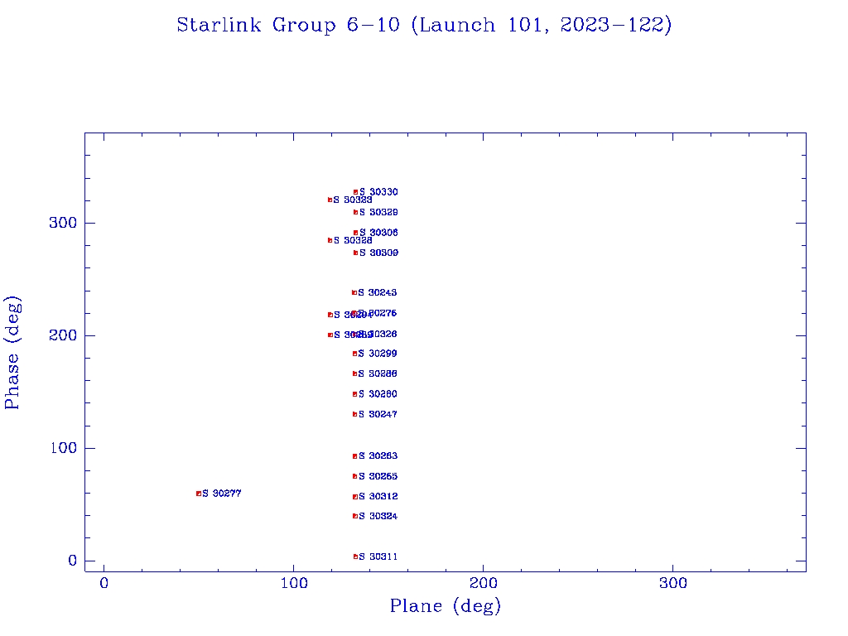Click the S 30263 label
The width and height of the screenshot is (848, 636).
(x=378, y=456)
